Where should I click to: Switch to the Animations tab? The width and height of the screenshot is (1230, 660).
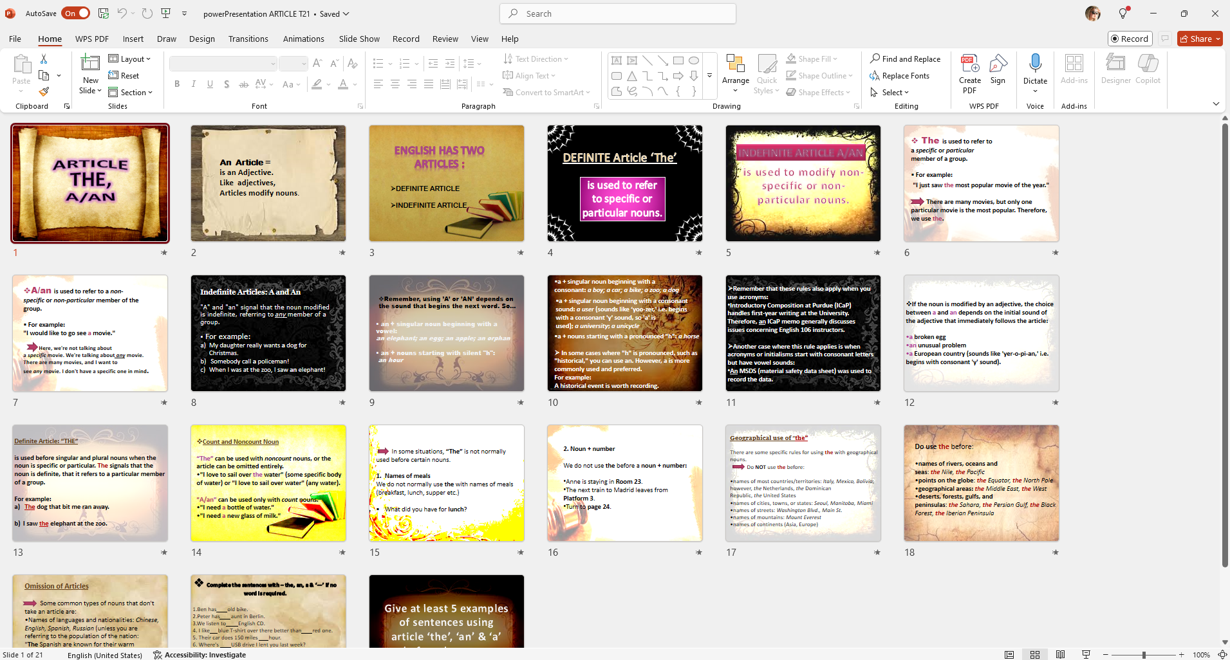tap(304, 39)
